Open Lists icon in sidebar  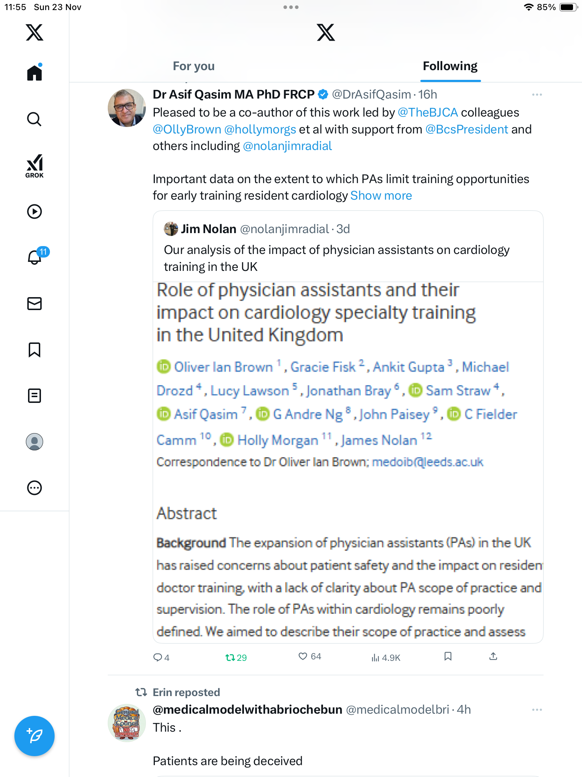click(x=34, y=396)
